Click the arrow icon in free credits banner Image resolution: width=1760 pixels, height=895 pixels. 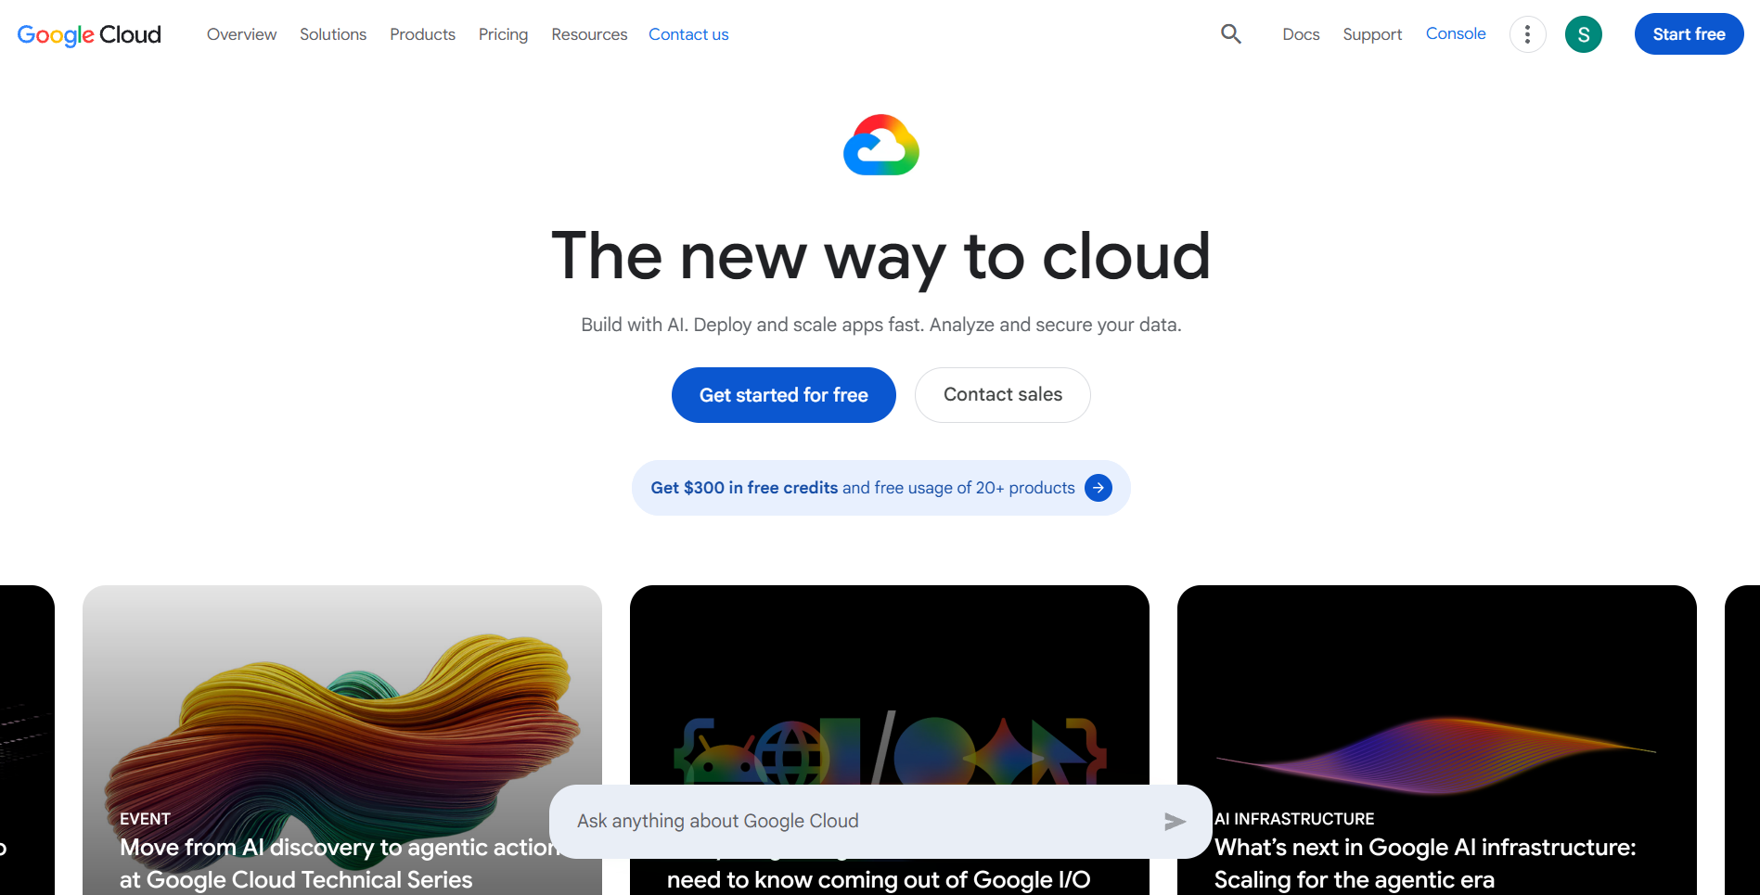(x=1098, y=488)
